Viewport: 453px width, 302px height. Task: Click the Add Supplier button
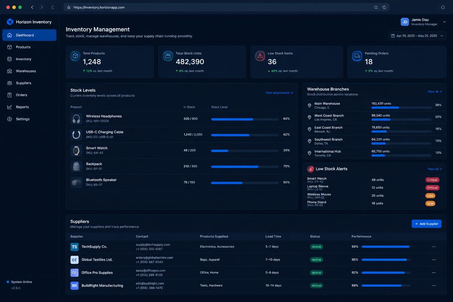pos(427,224)
